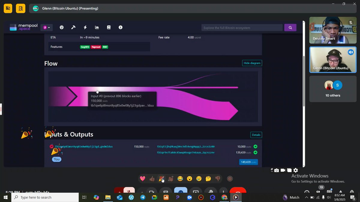360x202 pixels.
Task: Open the 10 others participants tile
Action: click(x=333, y=89)
